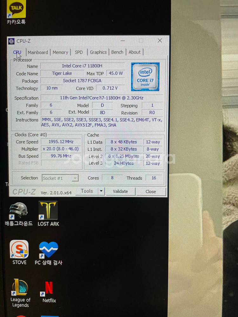Launch the Battlegrounds (배틀그라운드) shortcut

coord(19,214)
